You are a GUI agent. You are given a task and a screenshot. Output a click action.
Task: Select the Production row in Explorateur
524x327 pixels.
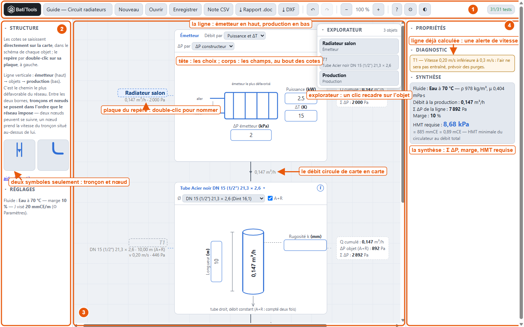pos(359,78)
